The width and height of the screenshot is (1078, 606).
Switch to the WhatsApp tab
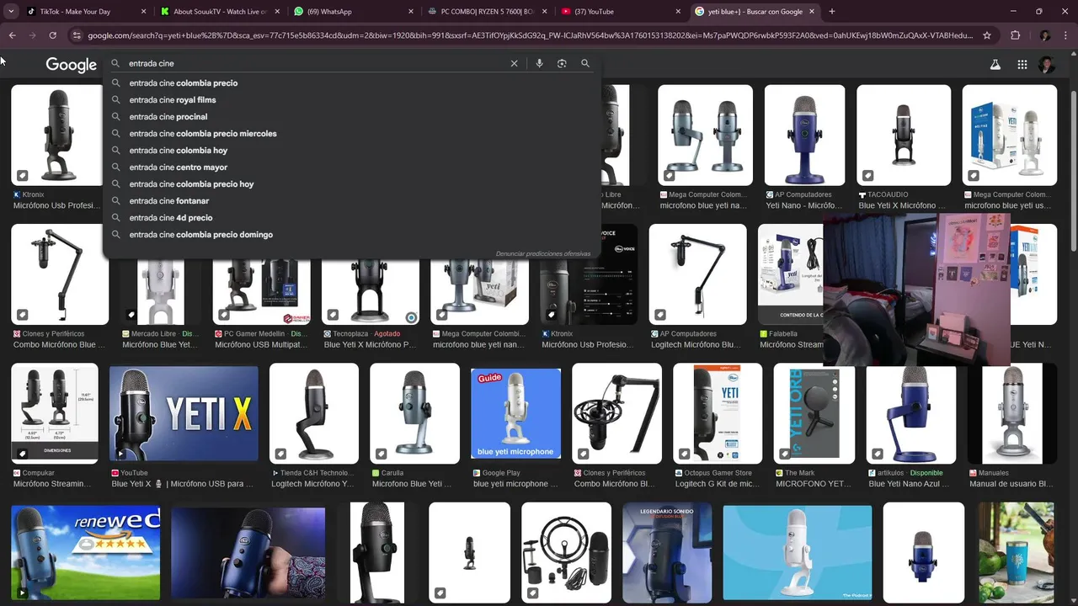click(354, 12)
